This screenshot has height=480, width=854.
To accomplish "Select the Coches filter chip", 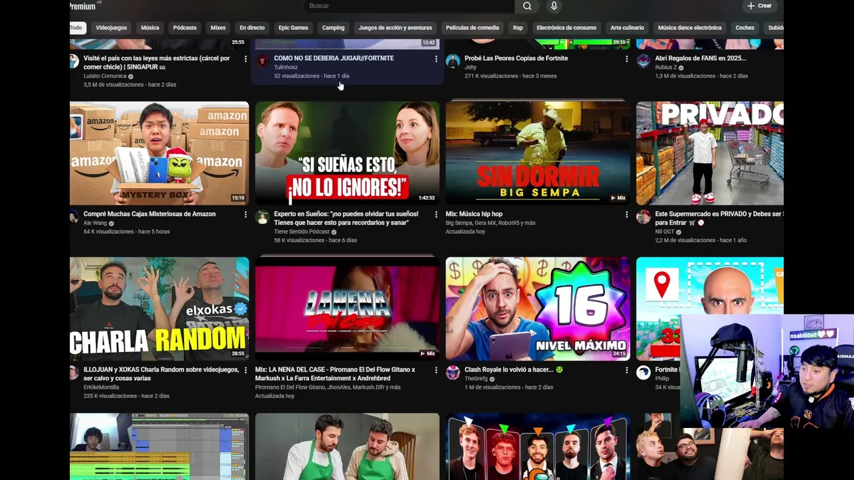I will coord(745,28).
